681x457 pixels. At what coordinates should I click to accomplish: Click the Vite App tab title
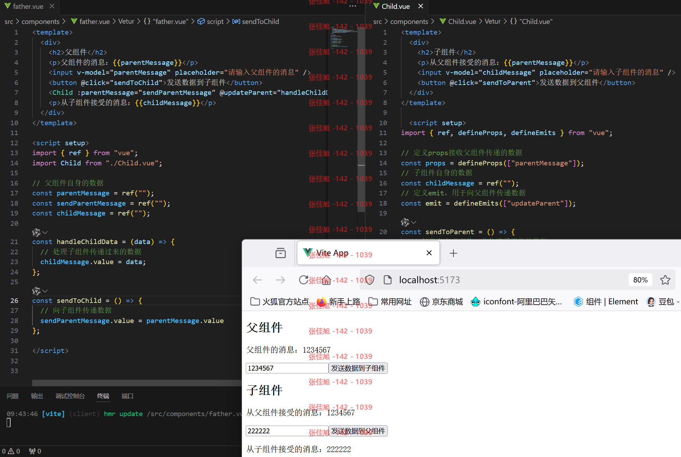332,253
